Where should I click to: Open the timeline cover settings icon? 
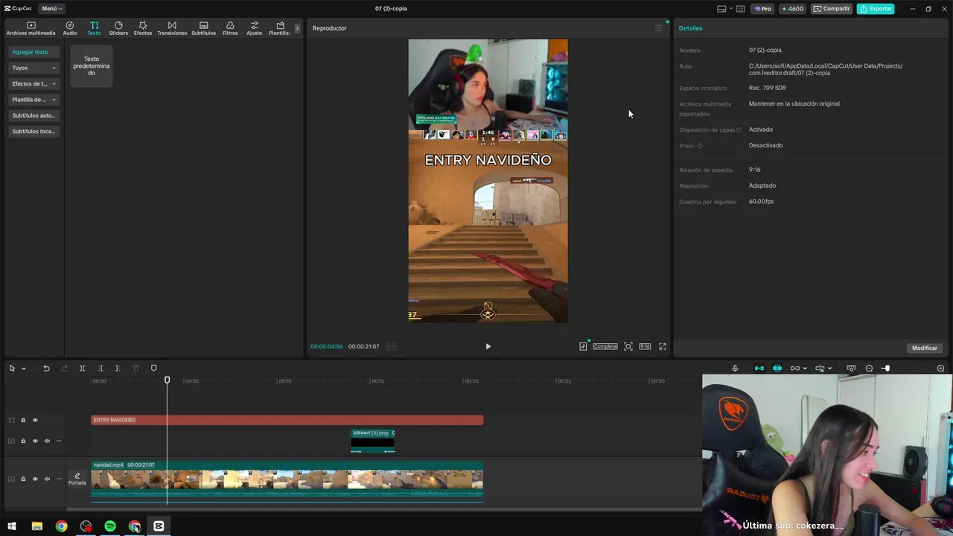point(851,368)
